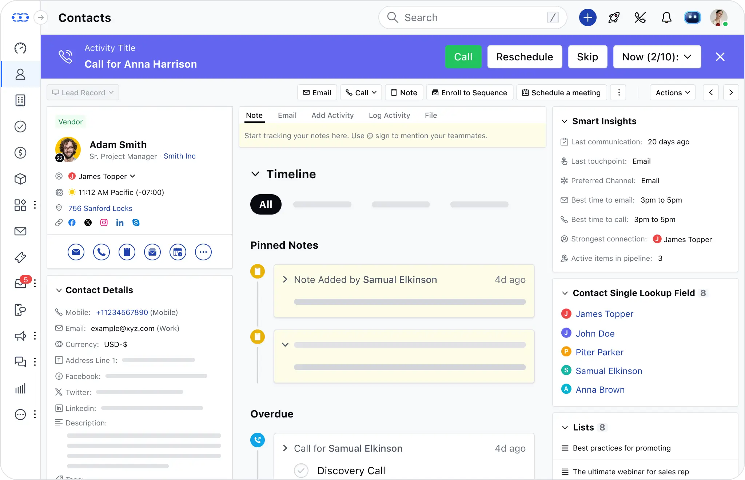Click Adam Smith's LinkedIn icon

click(120, 223)
